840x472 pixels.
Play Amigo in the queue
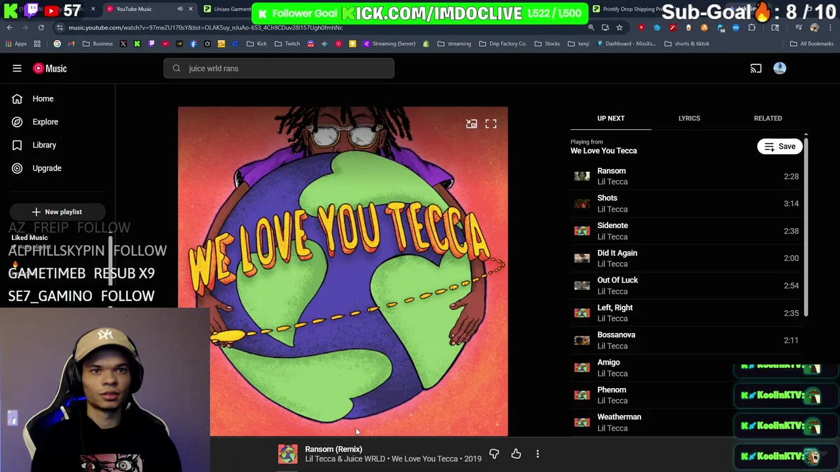686,368
